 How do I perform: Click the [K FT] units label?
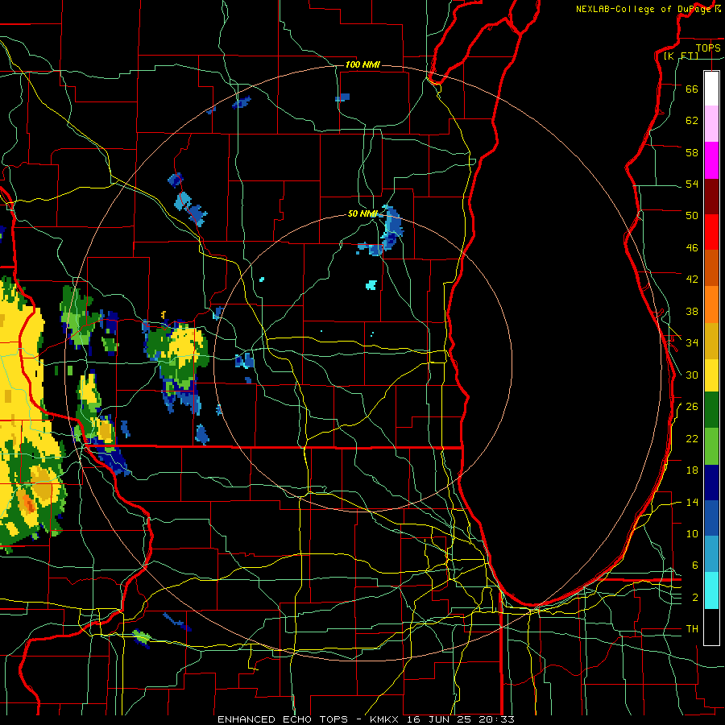(681, 56)
